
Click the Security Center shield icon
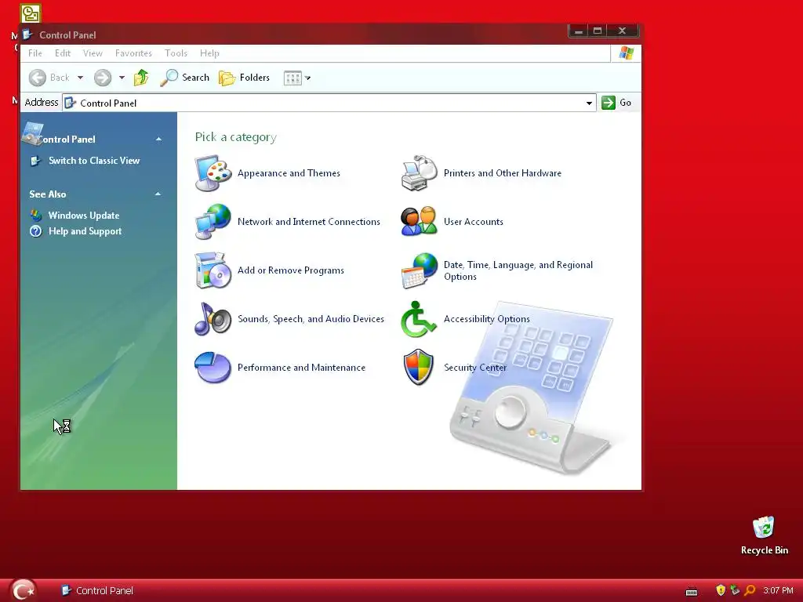click(419, 367)
